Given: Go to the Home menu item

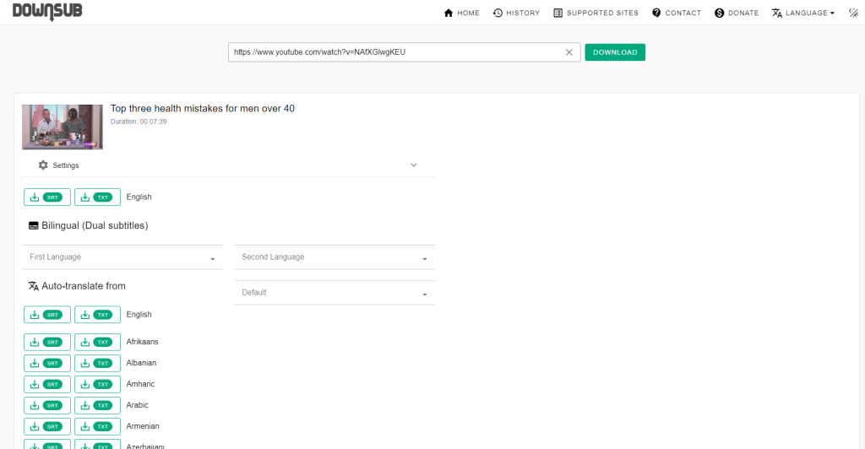Looking at the screenshot, I should [x=462, y=13].
